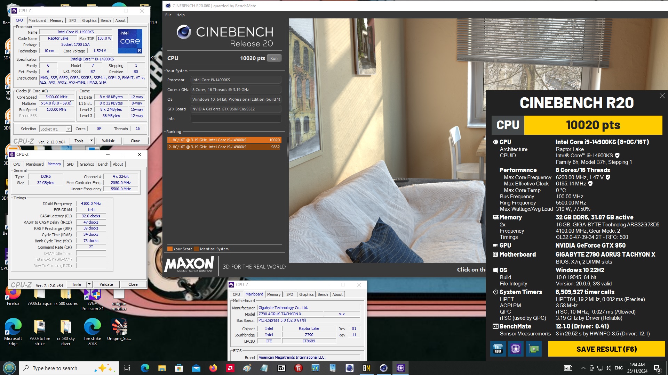Open Microsoft Edge desktop shortcut
The width and height of the screenshot is (668, 375).
point(13,332)
